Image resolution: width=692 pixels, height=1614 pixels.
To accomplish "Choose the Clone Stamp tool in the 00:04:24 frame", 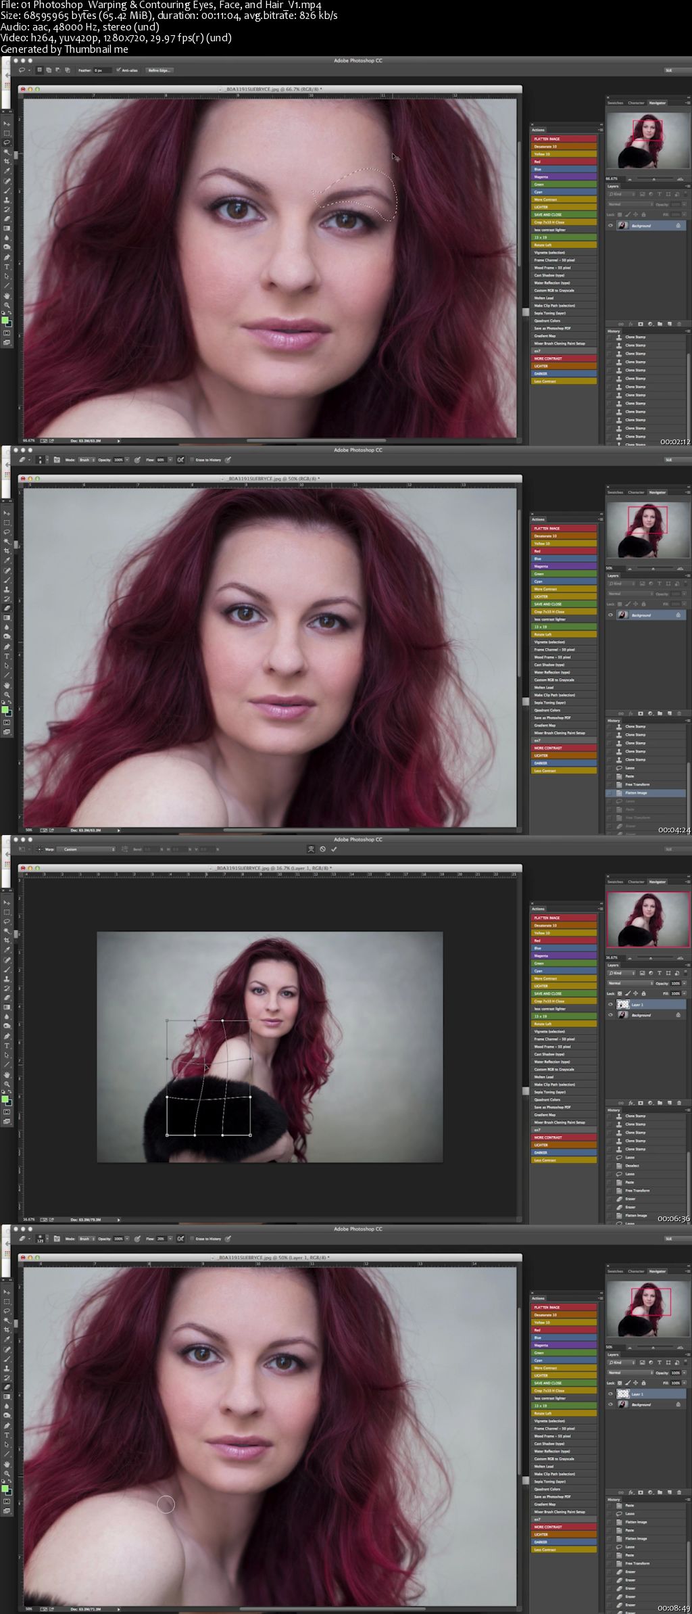I will 7,590.
